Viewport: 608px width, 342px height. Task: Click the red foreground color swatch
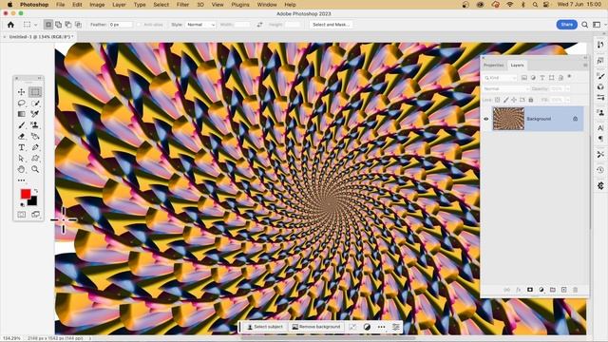pos(26,194)
